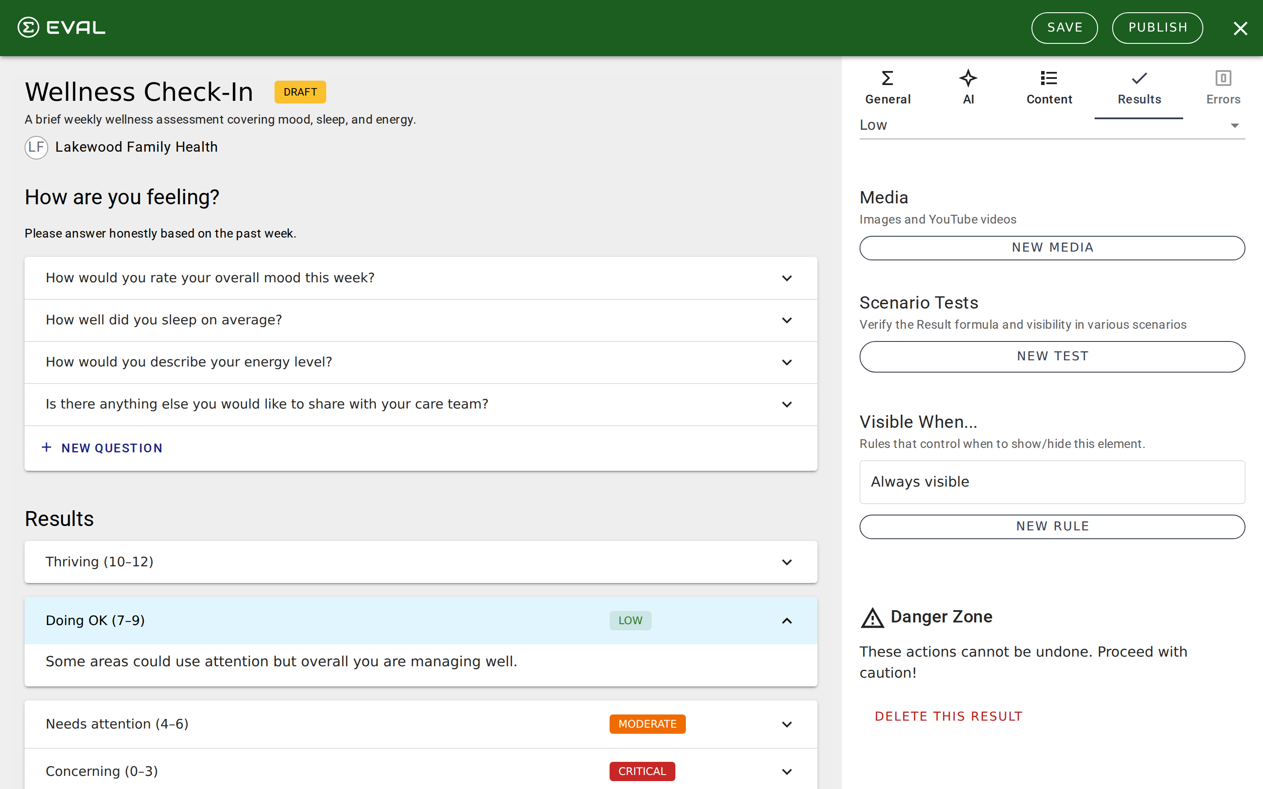Open the AI sparkle tab
The image size is (1263, 789).
(968, 88)
